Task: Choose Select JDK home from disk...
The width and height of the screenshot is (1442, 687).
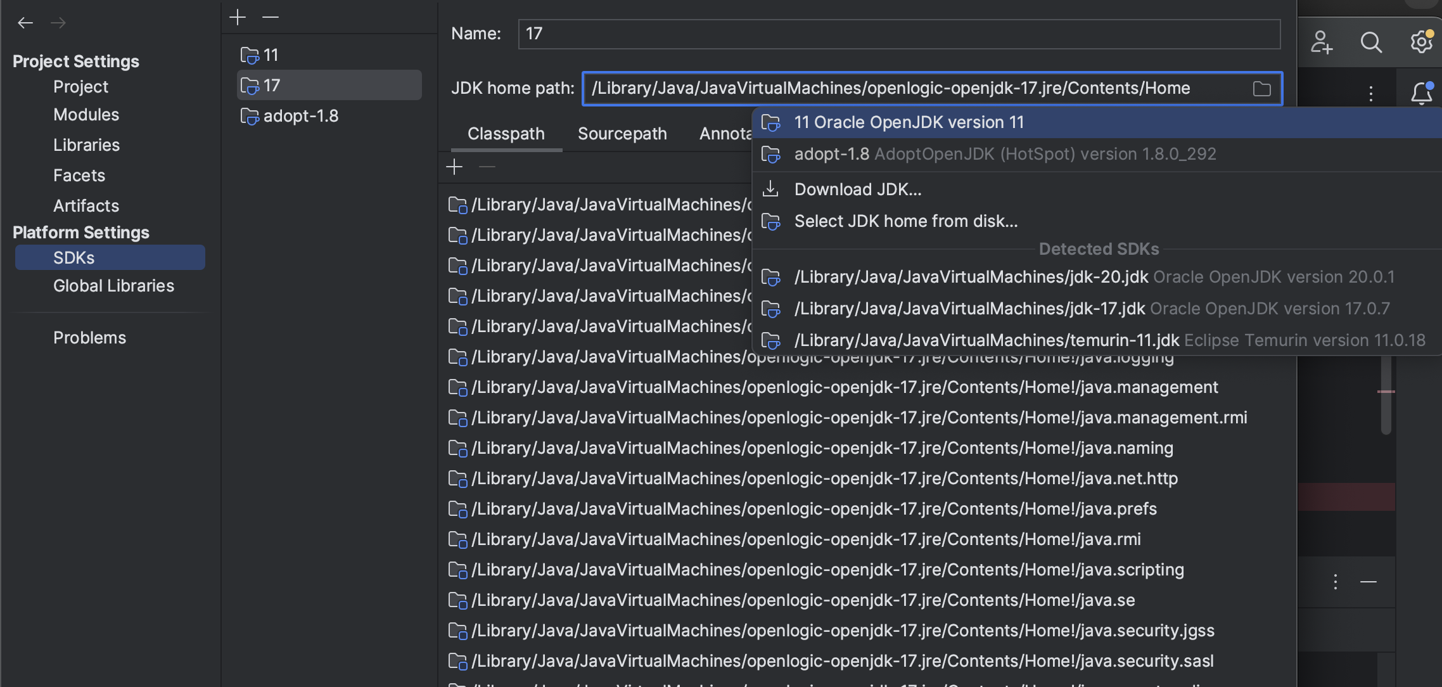Action: pyautogui.click(x=905, y=221)
